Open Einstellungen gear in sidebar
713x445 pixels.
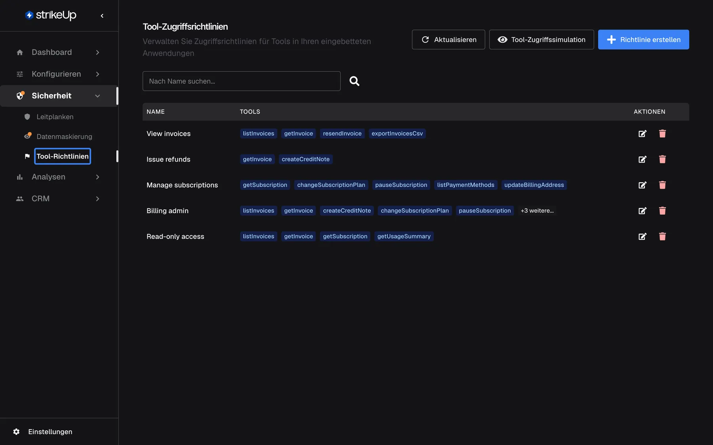pyautogui.click(x=16, y=432)
